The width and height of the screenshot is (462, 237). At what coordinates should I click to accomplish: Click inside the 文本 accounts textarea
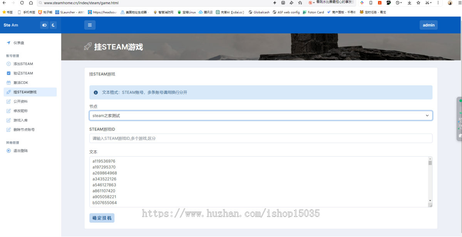261,182
